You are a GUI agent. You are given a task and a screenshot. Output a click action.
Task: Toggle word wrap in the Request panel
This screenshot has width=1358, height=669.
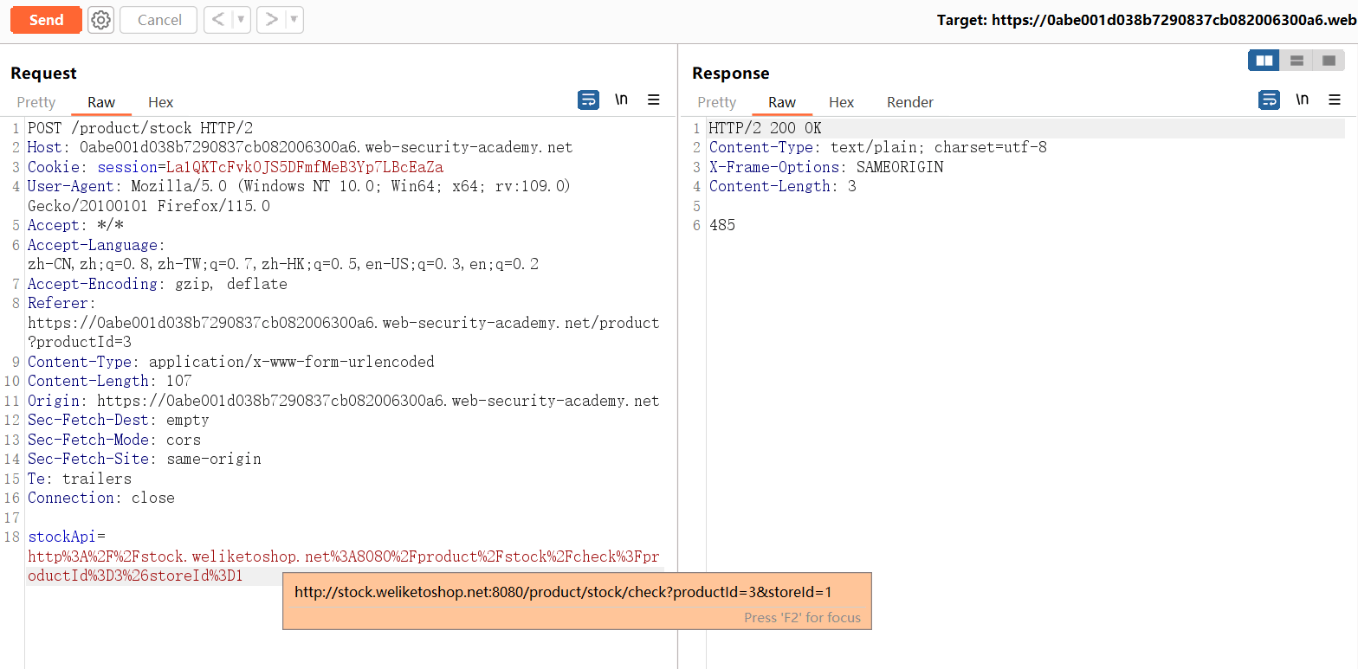point(588,100)
